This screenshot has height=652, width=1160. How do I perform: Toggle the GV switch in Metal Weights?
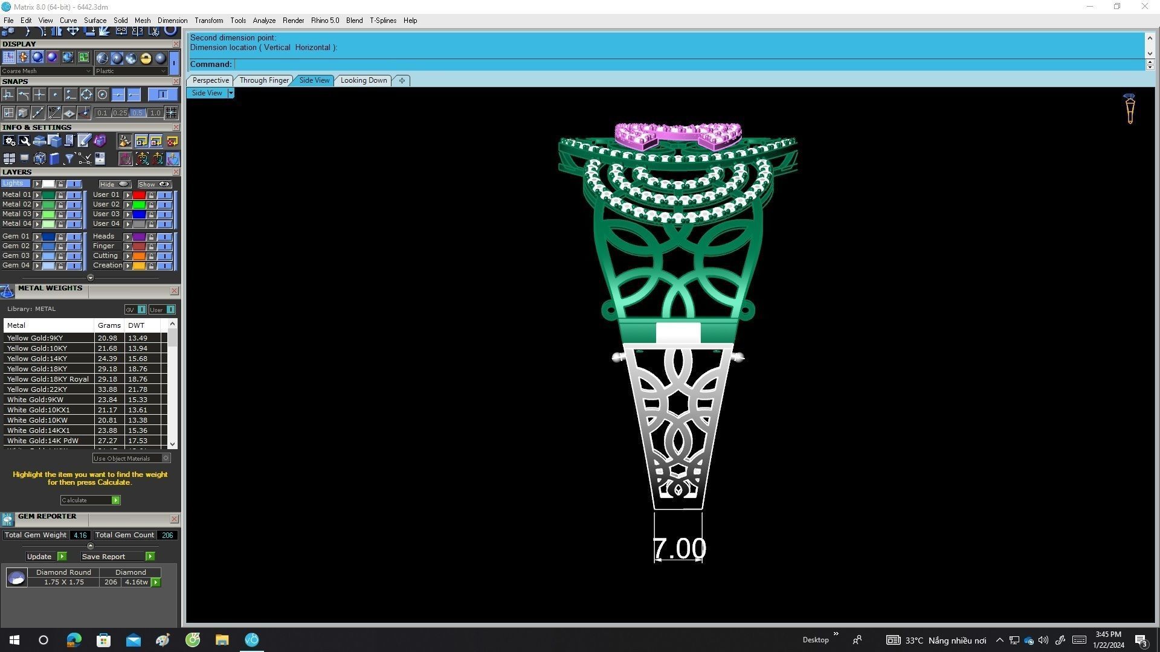tap(135, 310)
